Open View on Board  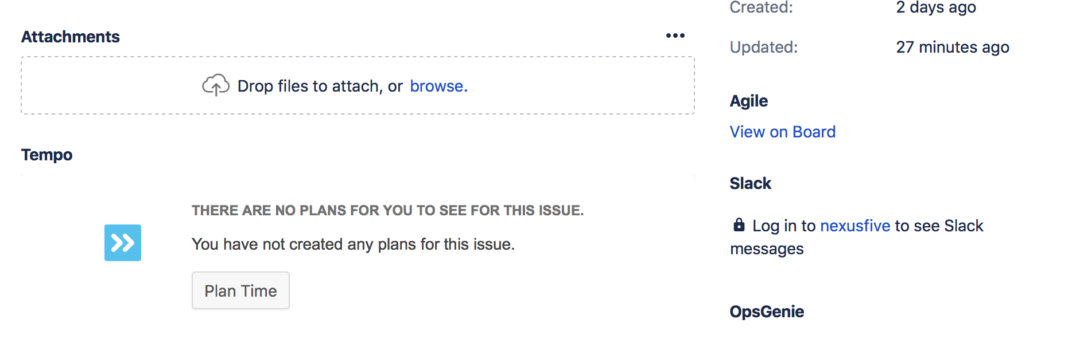coord(783,132)
